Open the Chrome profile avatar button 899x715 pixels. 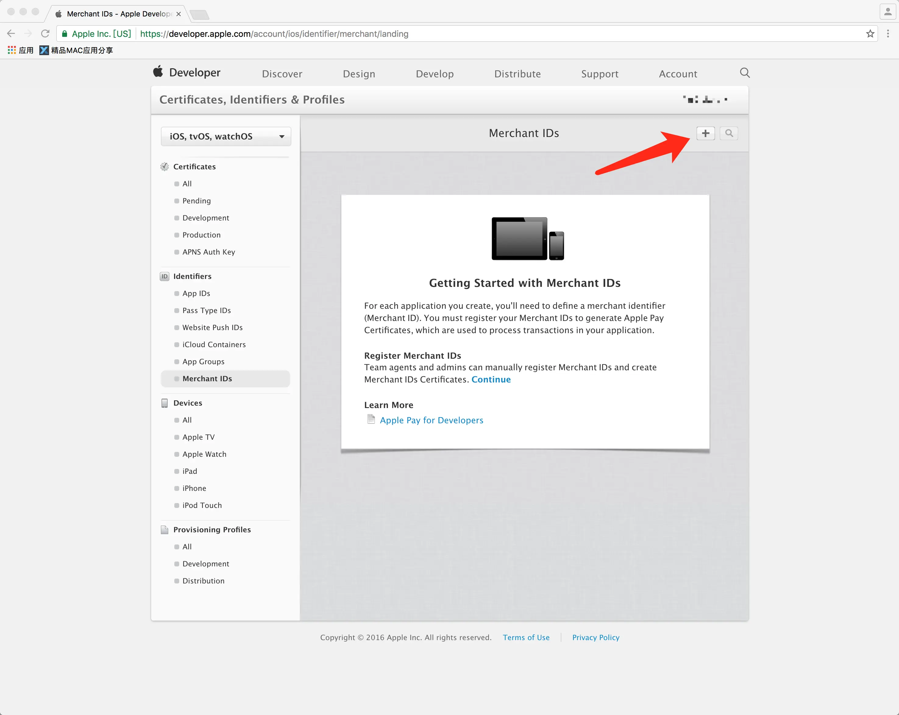[887, 12]
